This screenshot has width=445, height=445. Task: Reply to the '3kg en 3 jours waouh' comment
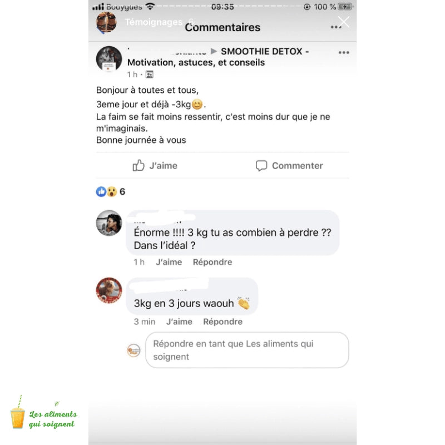coord(223,322)
